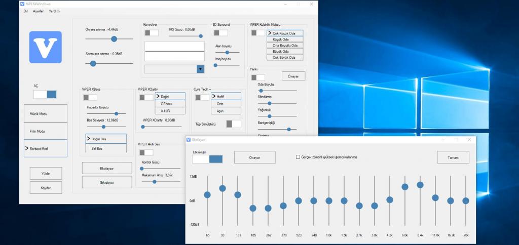Toggle the ViPER XClarity switch
The height and width of the screenshot is (245, 519).
coord(146,98)
